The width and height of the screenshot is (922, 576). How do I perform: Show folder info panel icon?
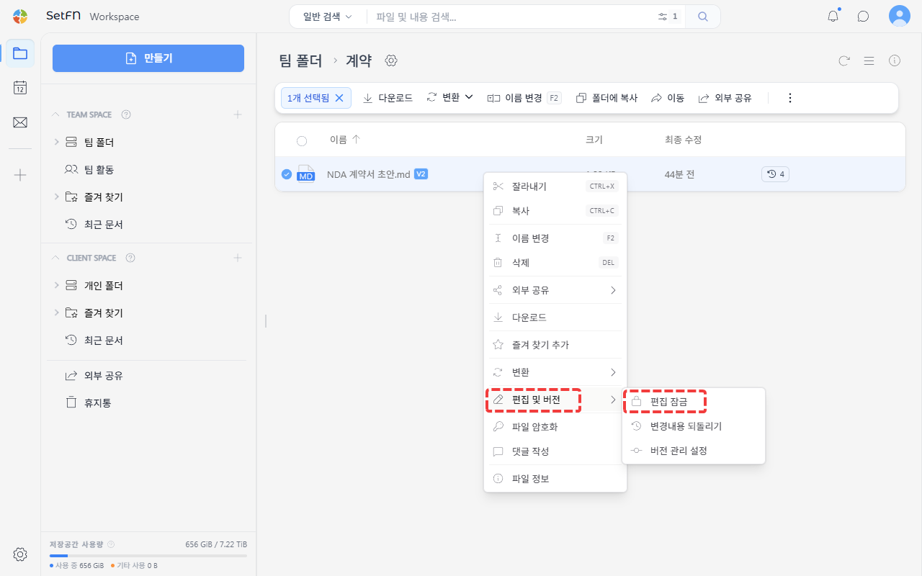895,60
